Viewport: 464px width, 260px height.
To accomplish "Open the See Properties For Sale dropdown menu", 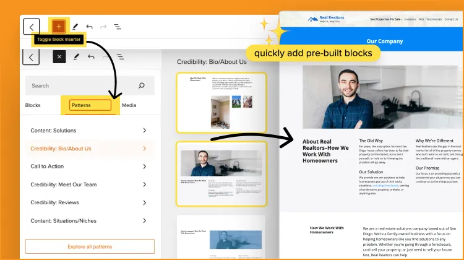I will (385, 19).
